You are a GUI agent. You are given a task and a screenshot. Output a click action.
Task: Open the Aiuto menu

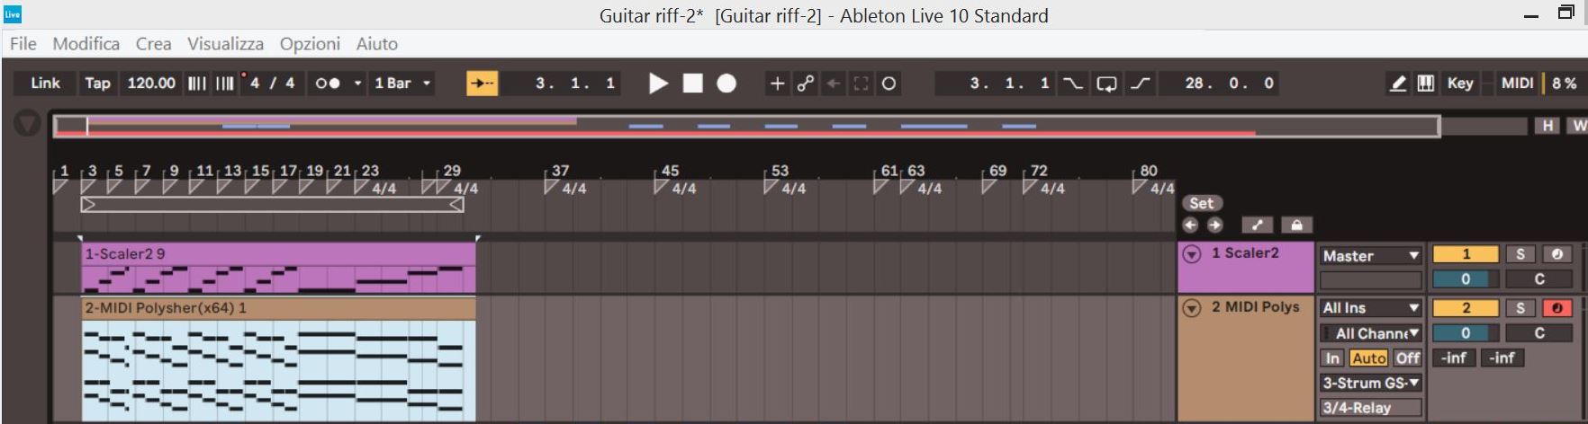pos(376,43)
